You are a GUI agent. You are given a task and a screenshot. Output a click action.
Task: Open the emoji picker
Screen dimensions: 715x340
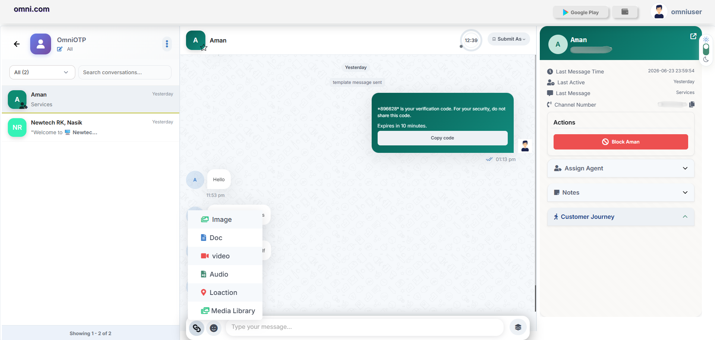pos(214,328)
